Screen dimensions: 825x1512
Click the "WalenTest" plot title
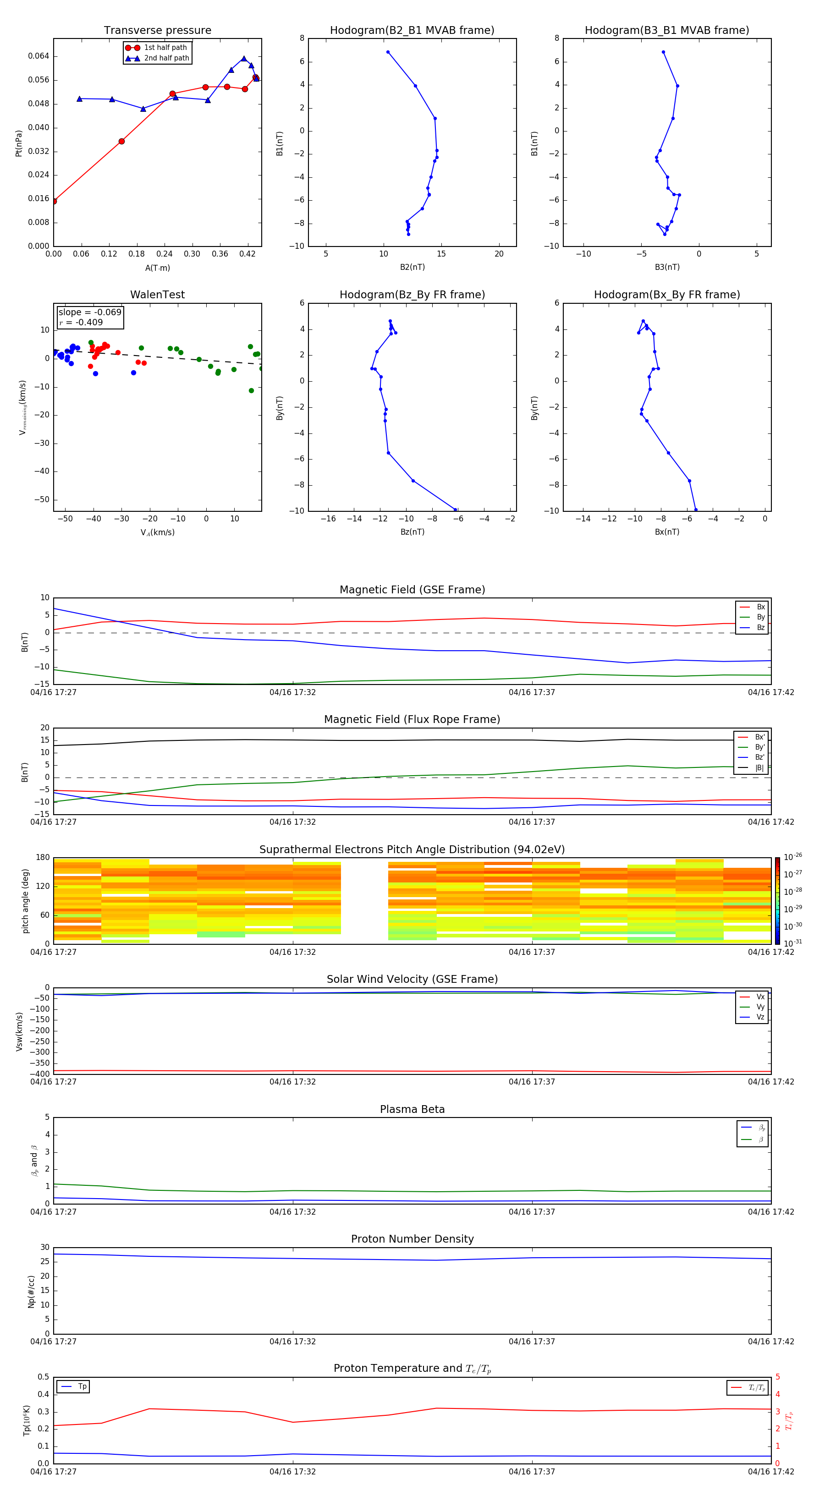point(157,295)
